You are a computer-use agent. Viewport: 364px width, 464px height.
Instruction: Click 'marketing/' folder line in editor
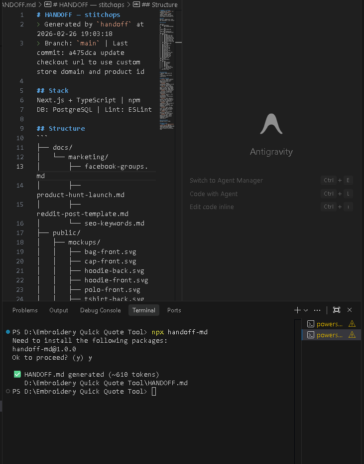(88, 157)
